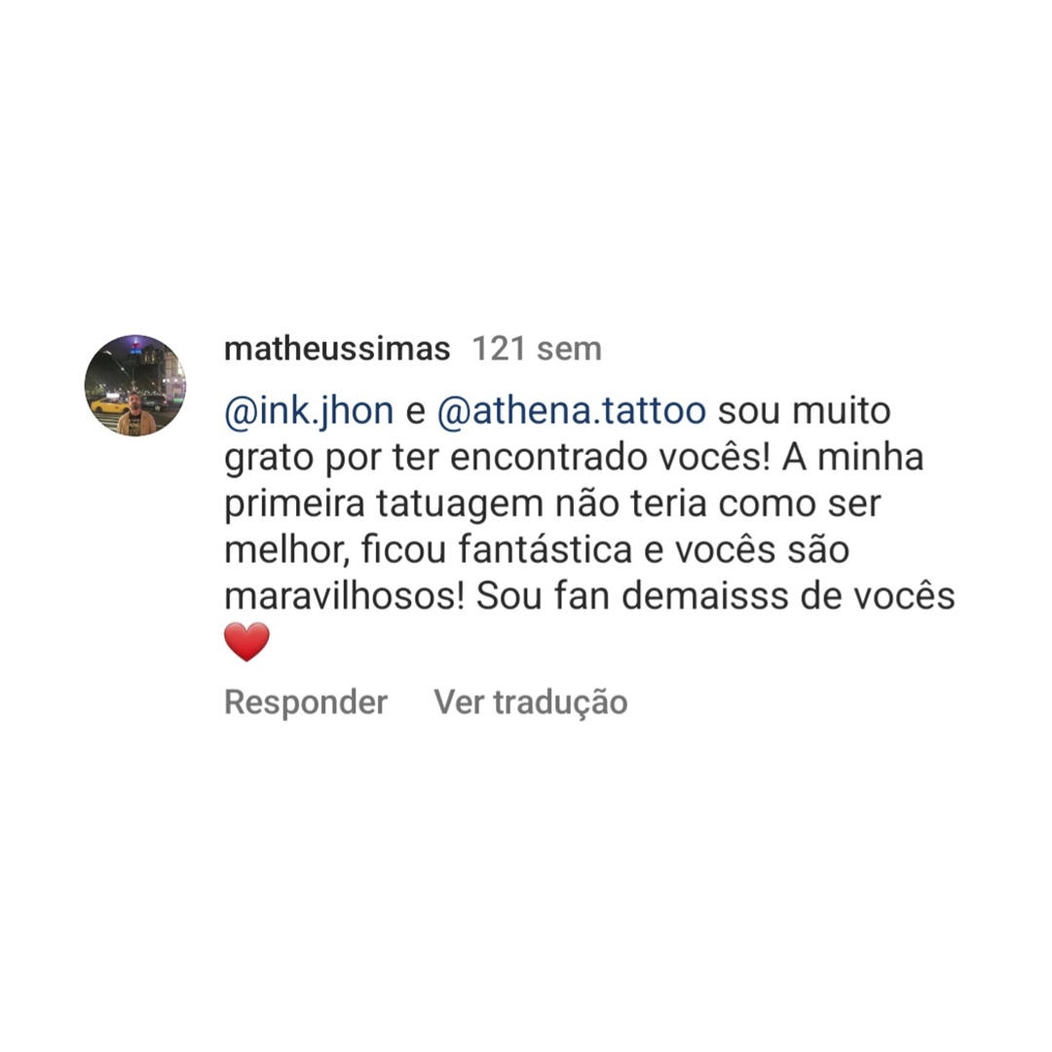Click the word demaisss in comment
This screenshot has width=1052, height=1052.
tap(704, 596)
